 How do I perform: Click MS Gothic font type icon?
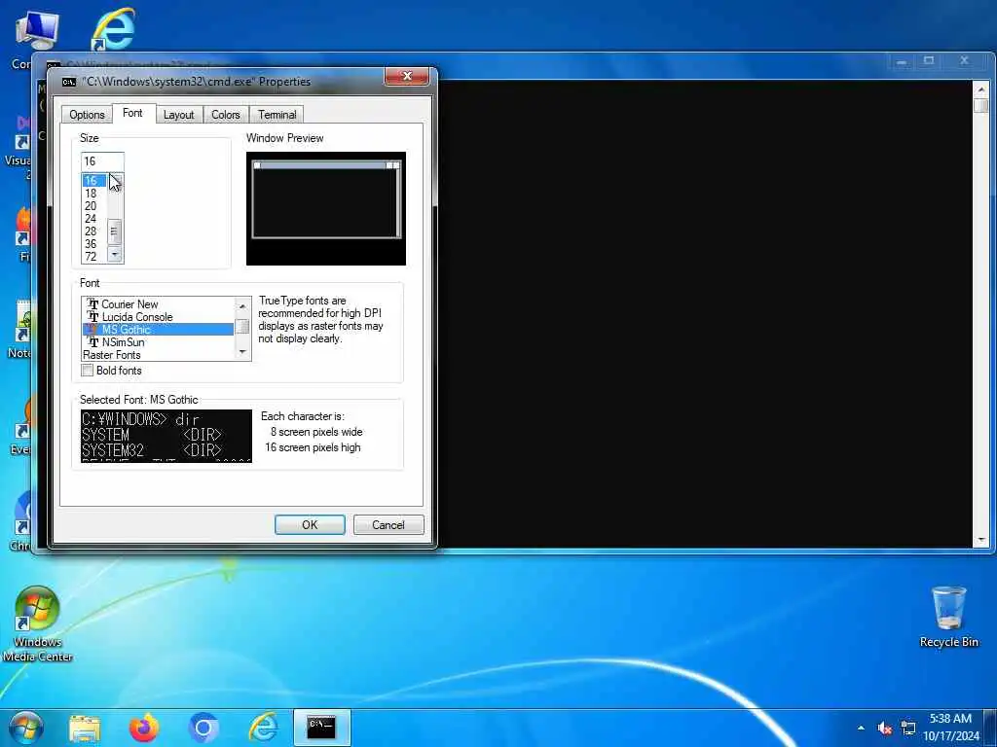(x=92, y=330)
